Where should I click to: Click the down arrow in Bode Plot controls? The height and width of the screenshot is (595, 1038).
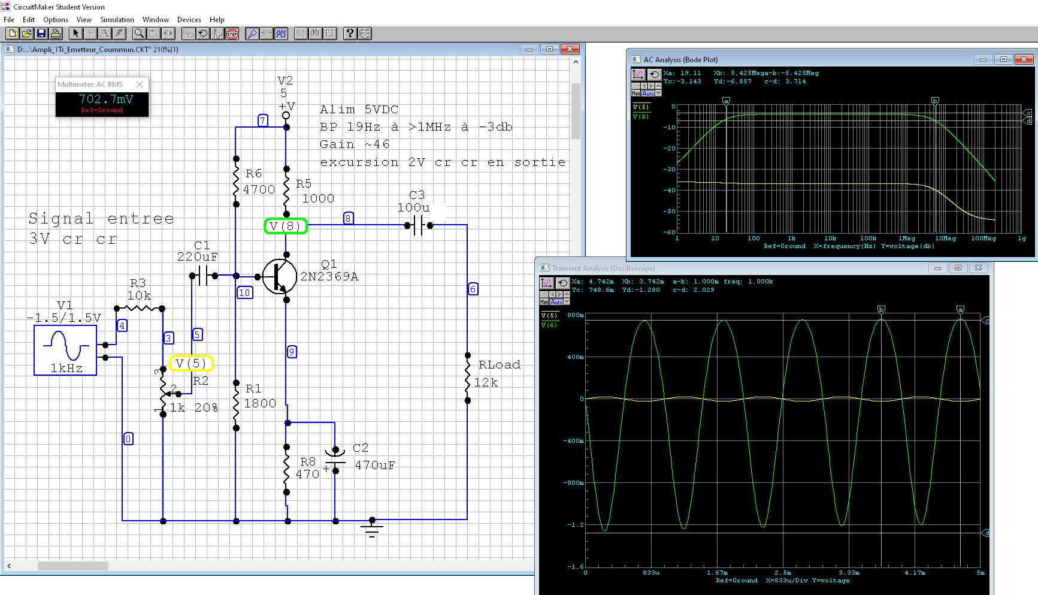(x=658, y=93)
